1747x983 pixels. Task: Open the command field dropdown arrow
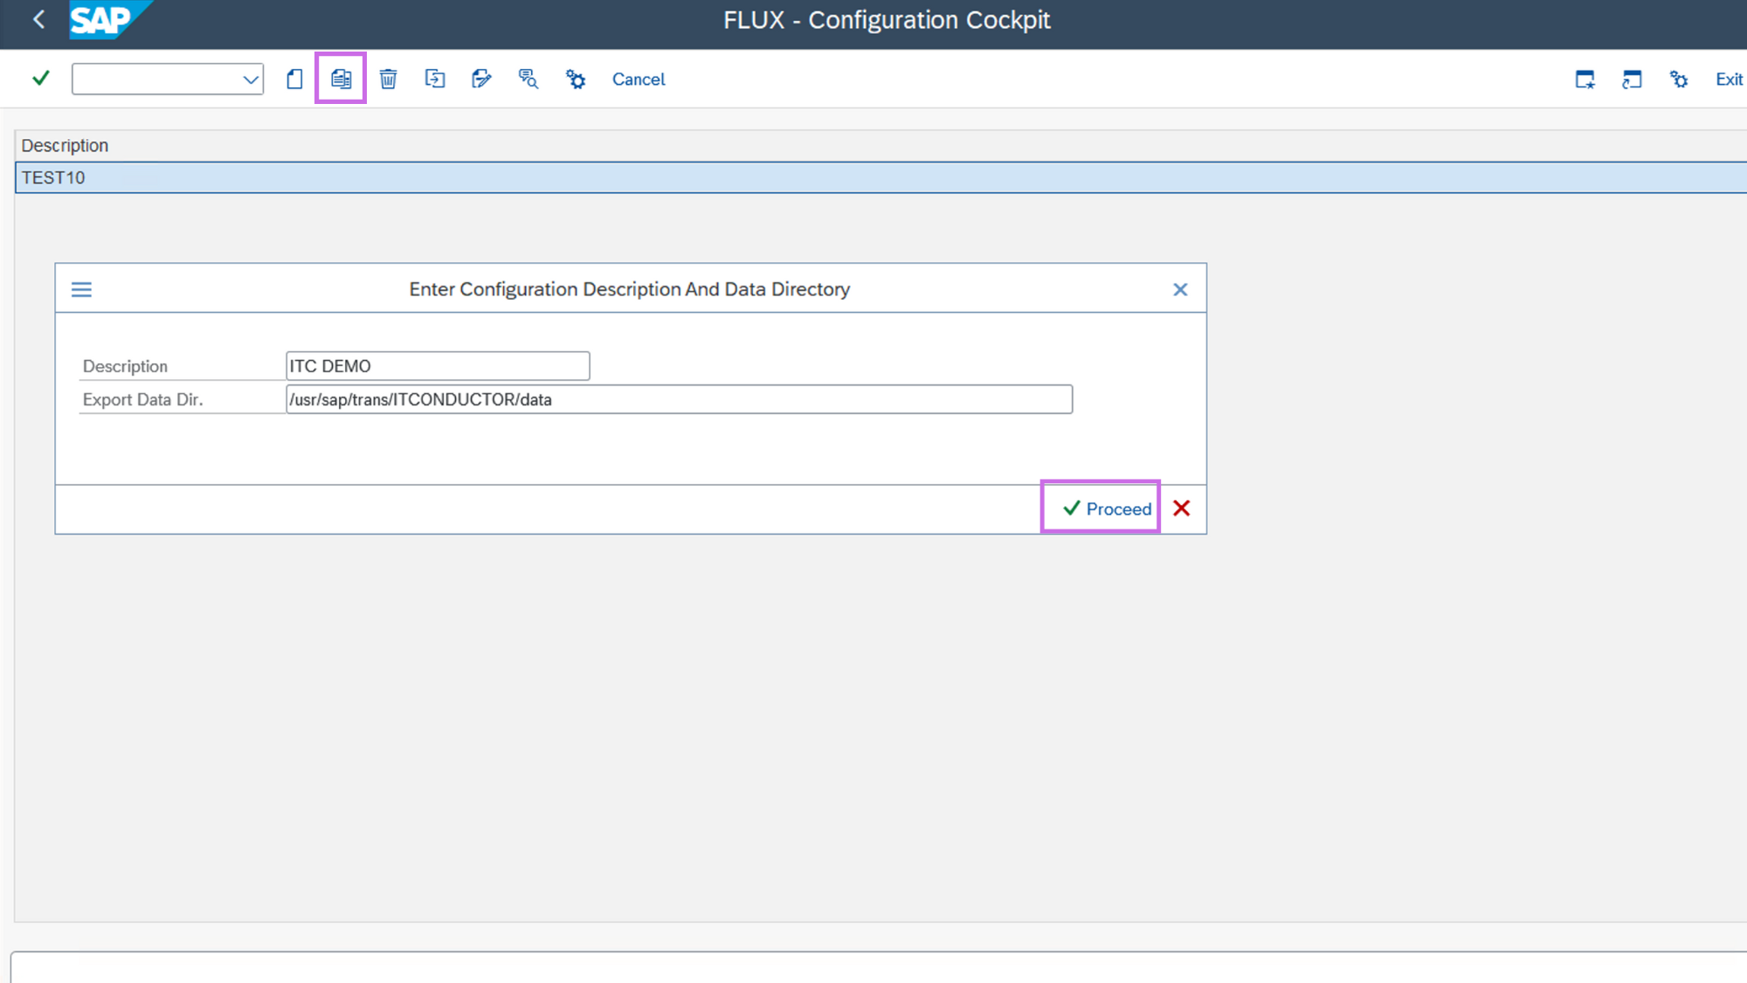pyautogui.click(x=251, y=79)
